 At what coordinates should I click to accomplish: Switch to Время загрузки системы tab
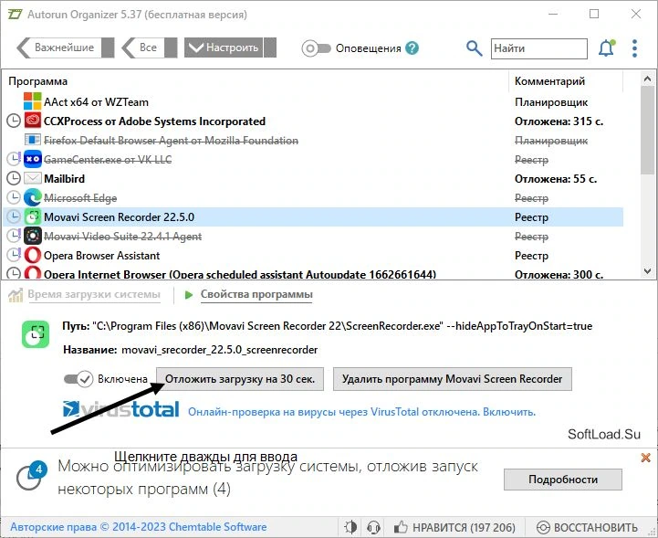94,294
